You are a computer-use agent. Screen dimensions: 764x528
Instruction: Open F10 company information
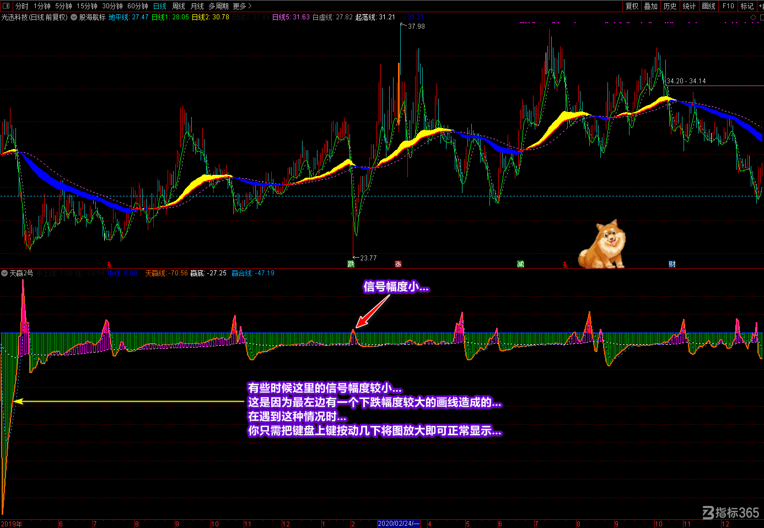click(x=728, y=6)
